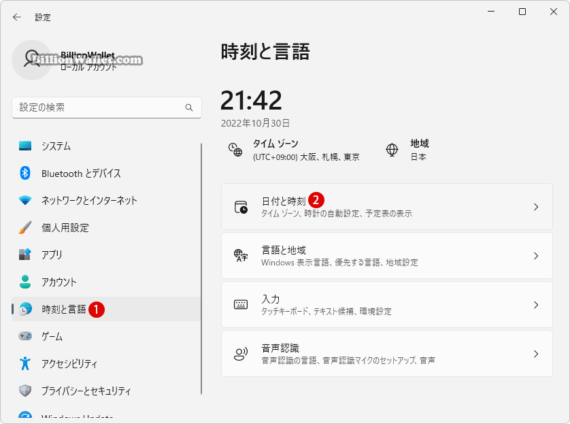570x424 pixels.
Task: Click the 入力 keyboard icon
Action: [x=241, y=305]
